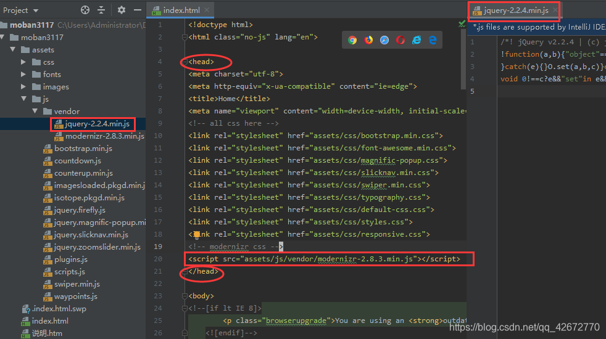Select jquery.magnific-popup file
Screen dimensions: 606x339
pos(94,223)
